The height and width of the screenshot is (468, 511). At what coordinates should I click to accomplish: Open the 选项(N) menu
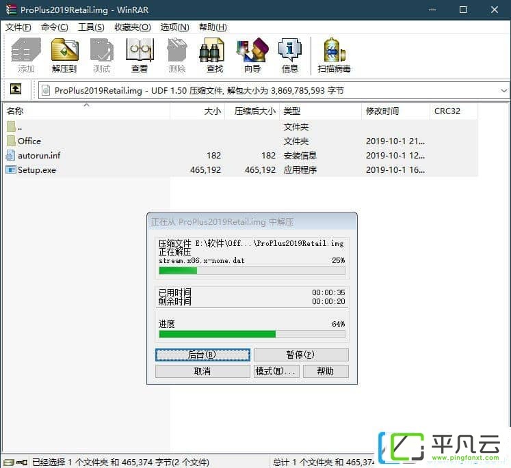click(174, 27)
